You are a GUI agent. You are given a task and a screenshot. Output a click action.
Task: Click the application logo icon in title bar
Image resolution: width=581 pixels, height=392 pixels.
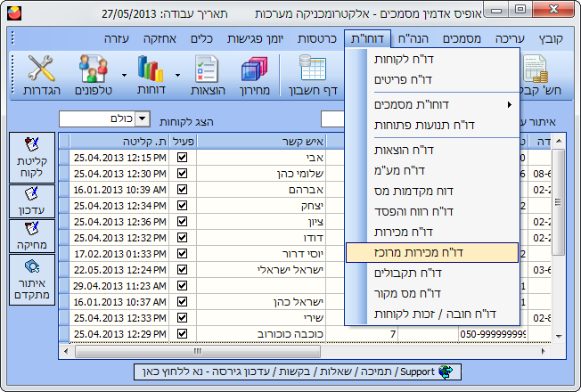tap(14, 13)
